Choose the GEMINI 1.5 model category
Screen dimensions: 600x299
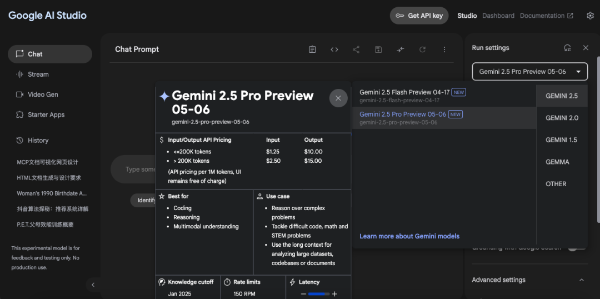click(x=562, y=140)
